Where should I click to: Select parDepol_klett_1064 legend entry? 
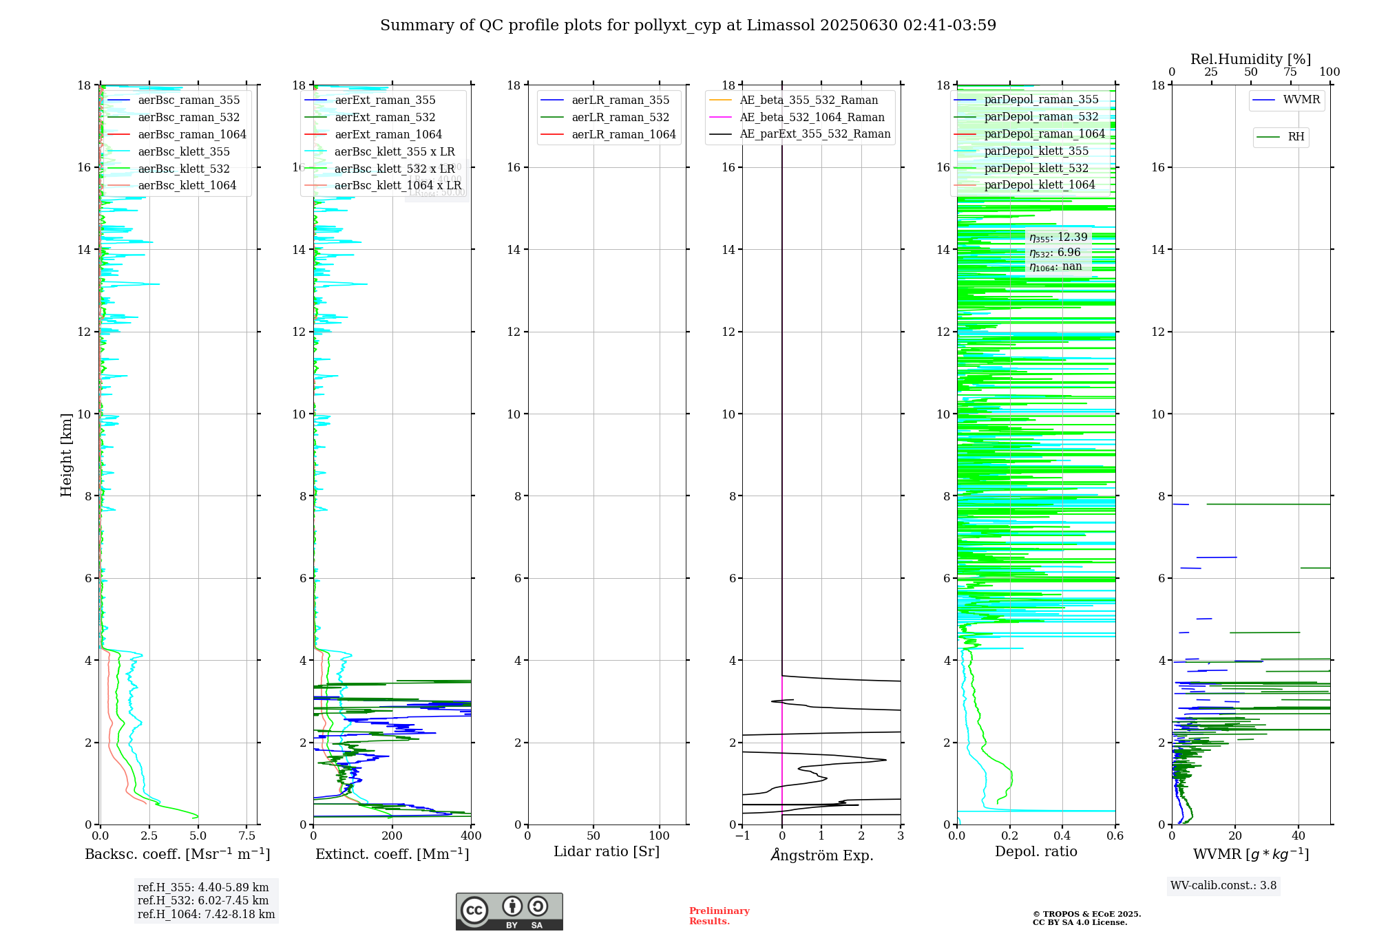coord(1024,185)
